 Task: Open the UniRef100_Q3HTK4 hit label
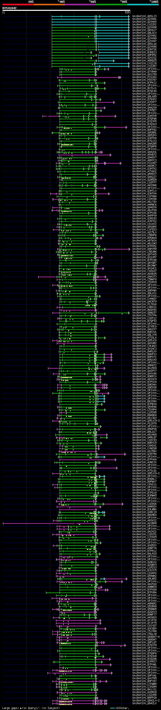coord(144,193)
